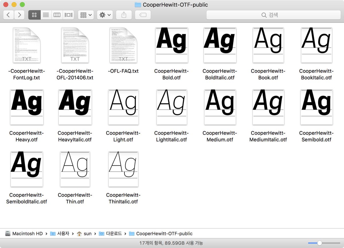Image resolution: width=344 pixels, height=248 pixels.
Task: Click the Edit Tags toolbar button
Action: (x=143, y=15)
